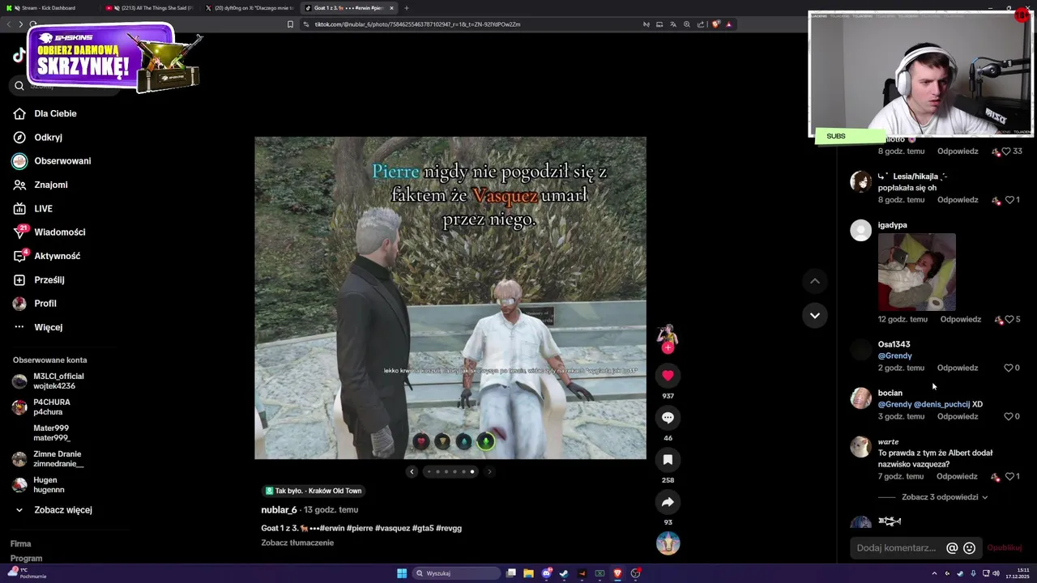The height and width of the screenshot is (583, 1037).
Task: Open the #erwin hashtag
Action: [333, 528]
